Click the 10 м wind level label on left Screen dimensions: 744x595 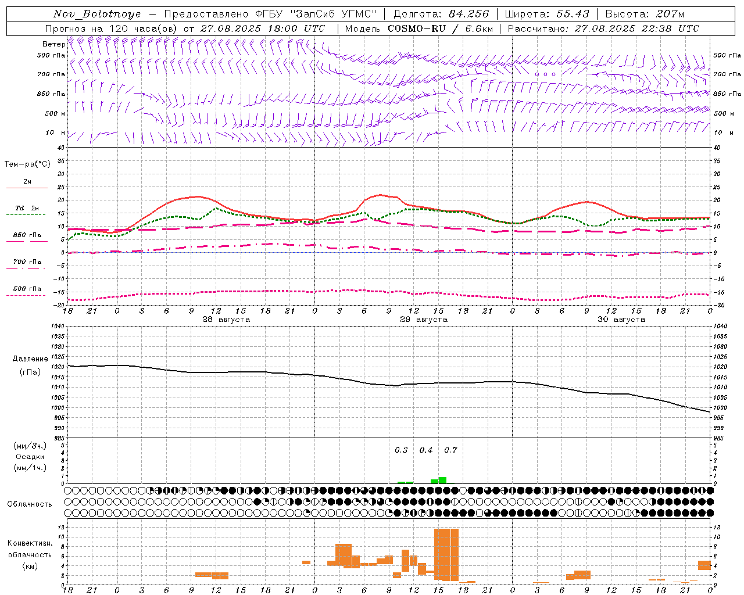56,132
